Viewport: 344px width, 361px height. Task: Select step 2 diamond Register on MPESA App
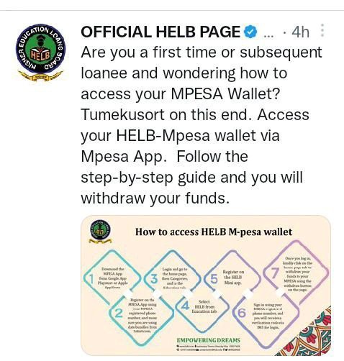[x=142, y=315]
